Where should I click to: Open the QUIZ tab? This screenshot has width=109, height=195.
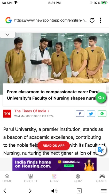pyautogui.click(x=78, y=178)
